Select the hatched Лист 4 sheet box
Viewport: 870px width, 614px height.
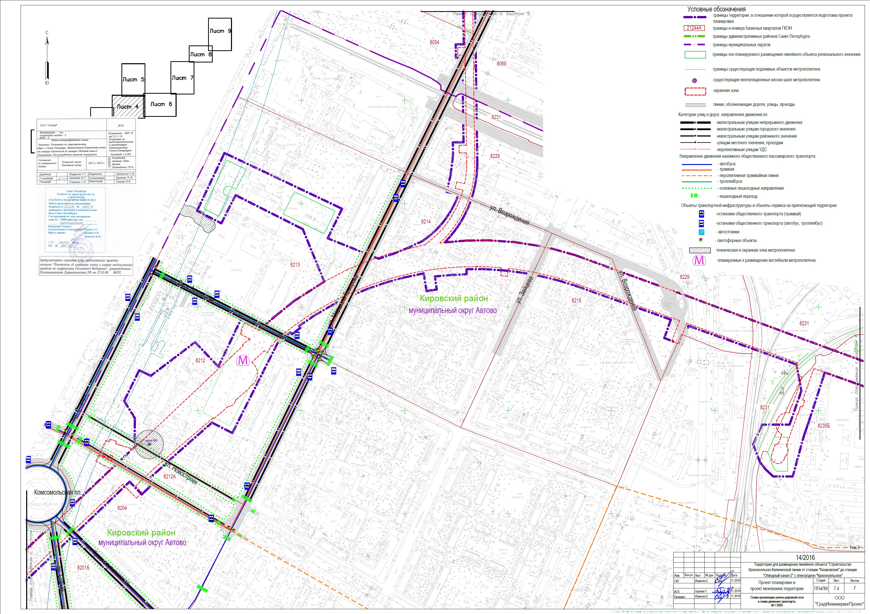(x=128, y=106)
